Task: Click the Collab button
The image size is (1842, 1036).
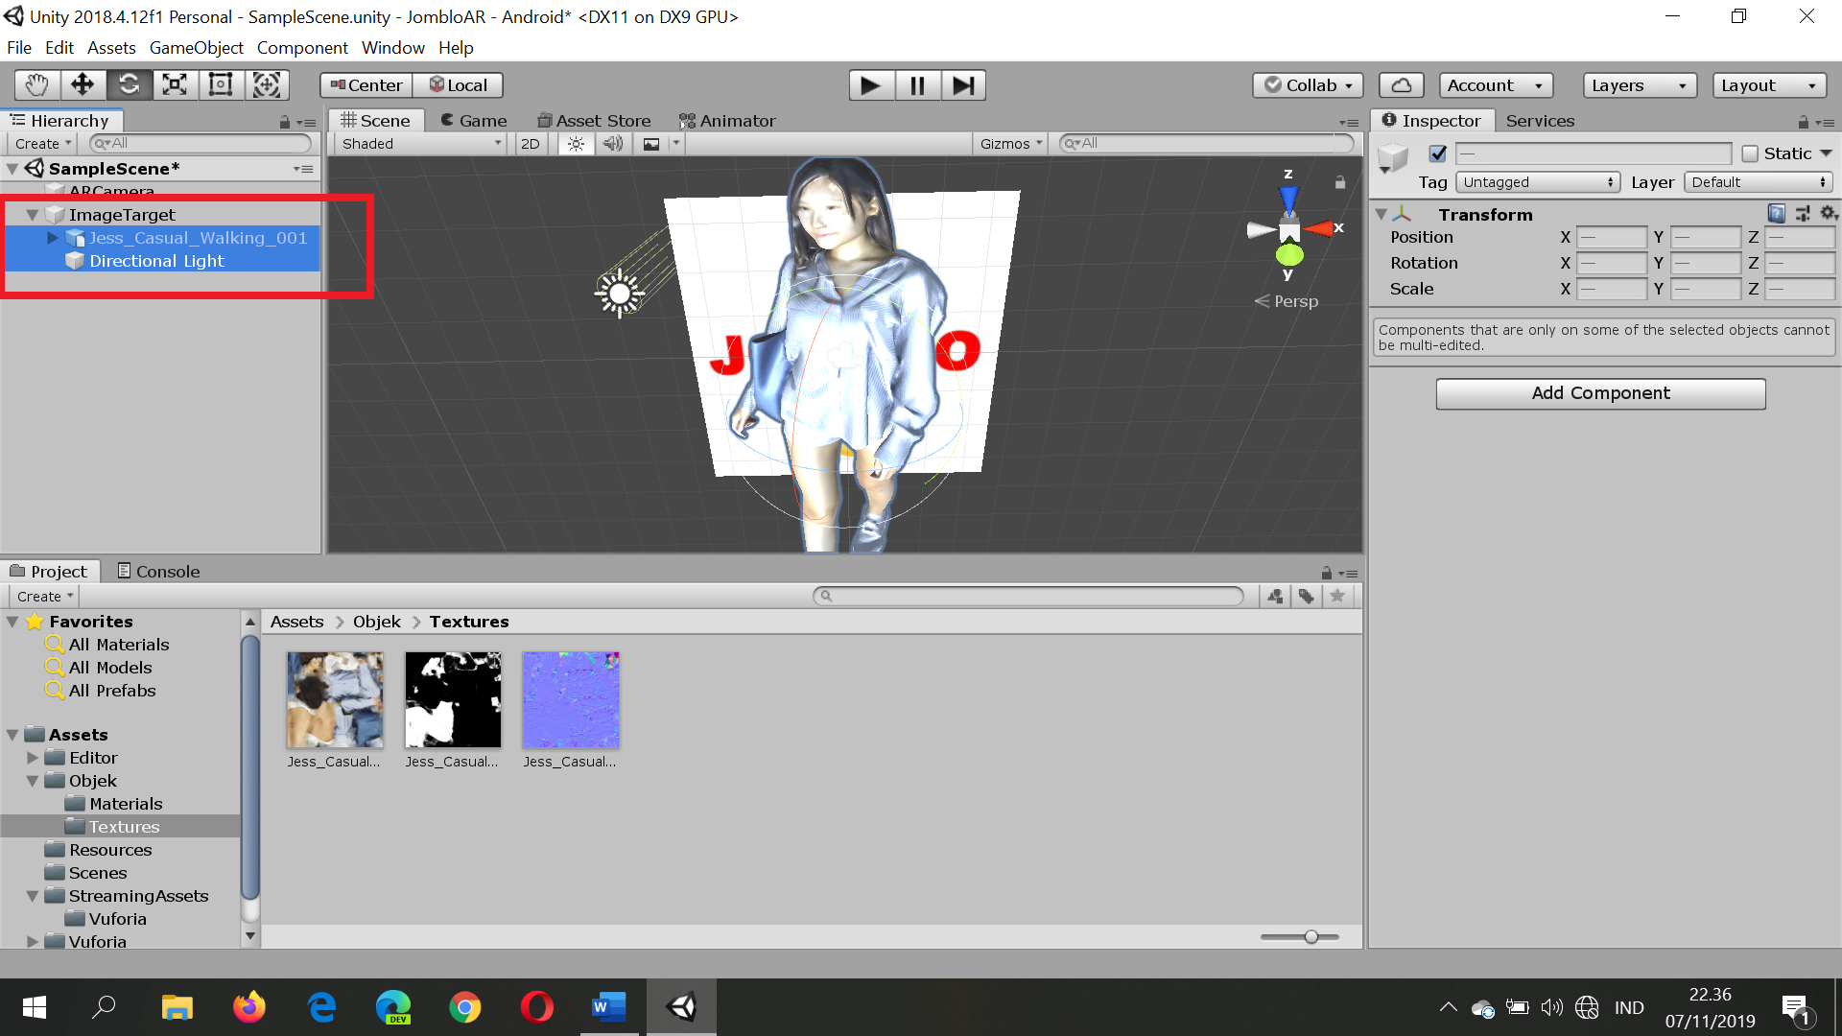Action: pyautogui.click(x=1308, y=85)
